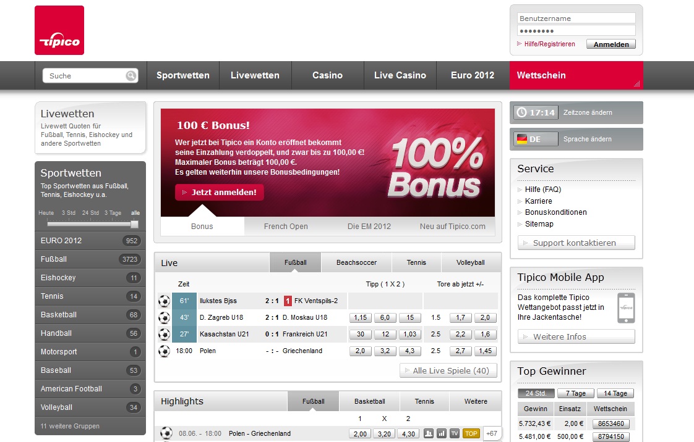The height and width of the screenshot is (442, 694).
Task: Open the Hilfe (FAQ) service link
Action: click(543, 190)
